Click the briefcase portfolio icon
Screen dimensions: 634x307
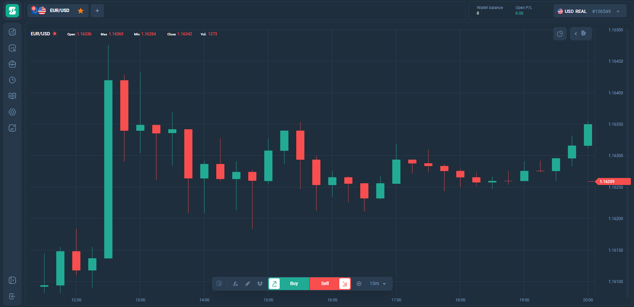tap(12, 64)
